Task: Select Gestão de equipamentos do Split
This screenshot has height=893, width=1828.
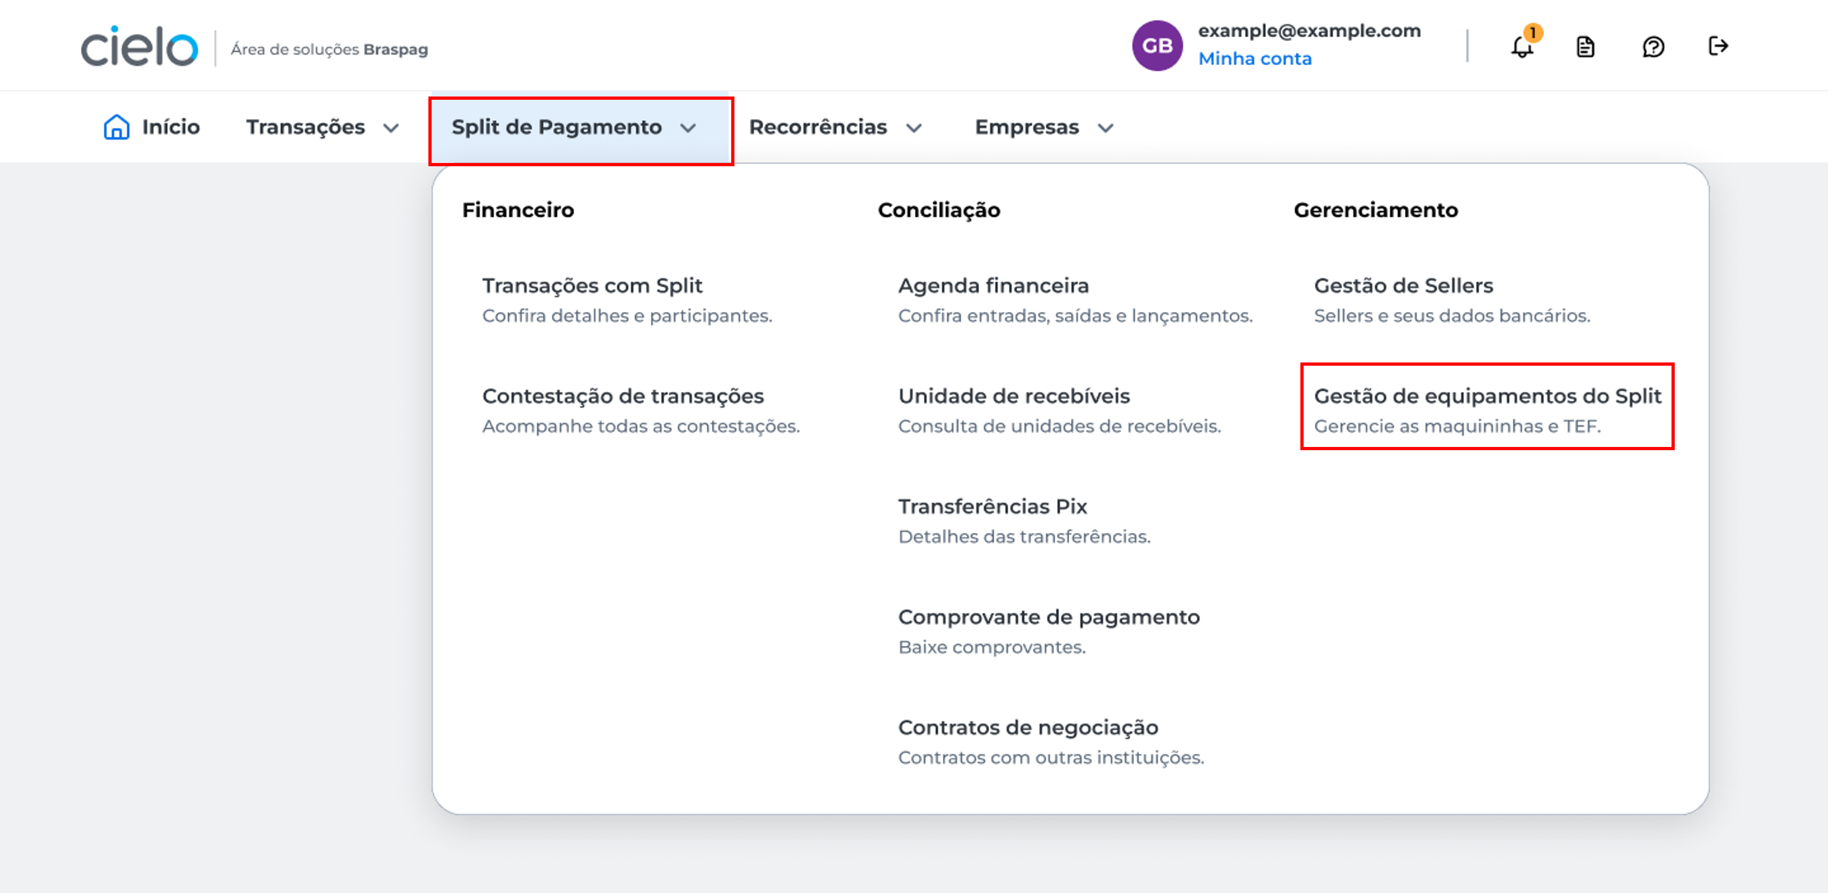Action: 1487,410
